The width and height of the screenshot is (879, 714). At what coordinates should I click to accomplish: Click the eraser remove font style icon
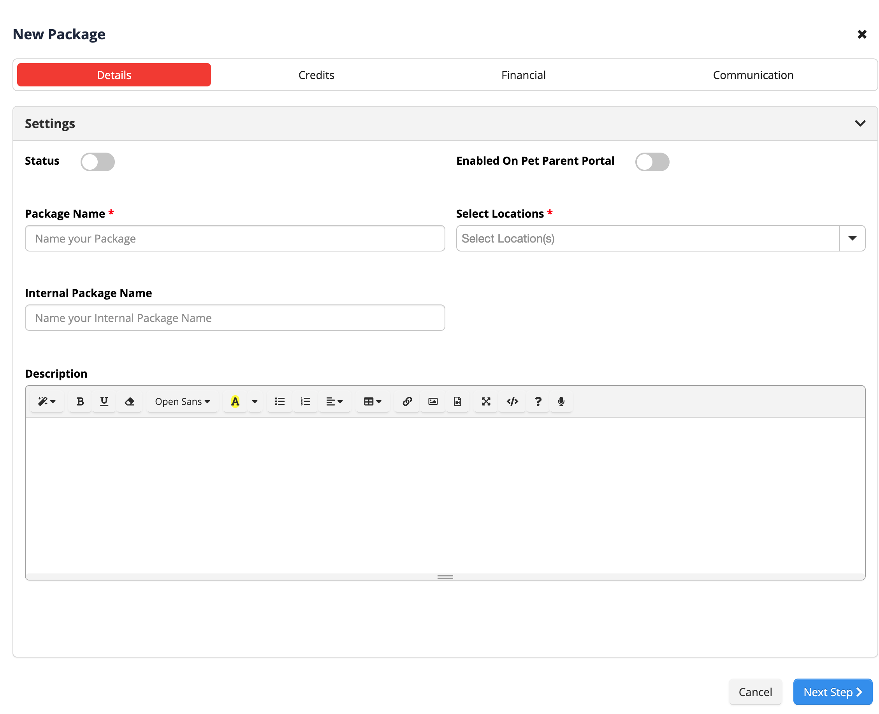tap(130, 401)
